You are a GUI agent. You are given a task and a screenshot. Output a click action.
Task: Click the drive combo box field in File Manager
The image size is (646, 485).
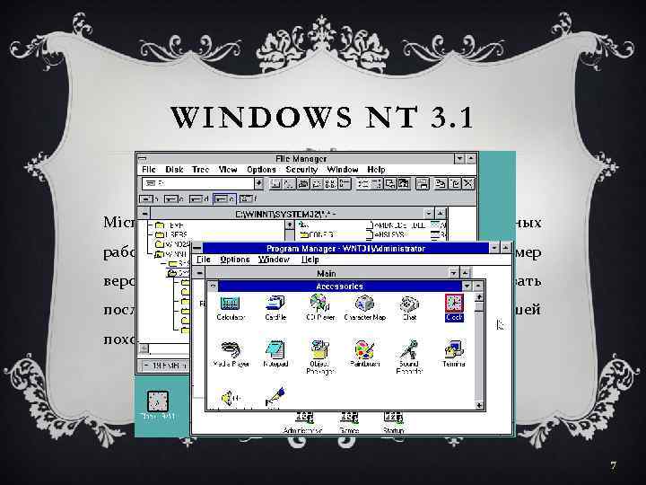pos(198,183)
